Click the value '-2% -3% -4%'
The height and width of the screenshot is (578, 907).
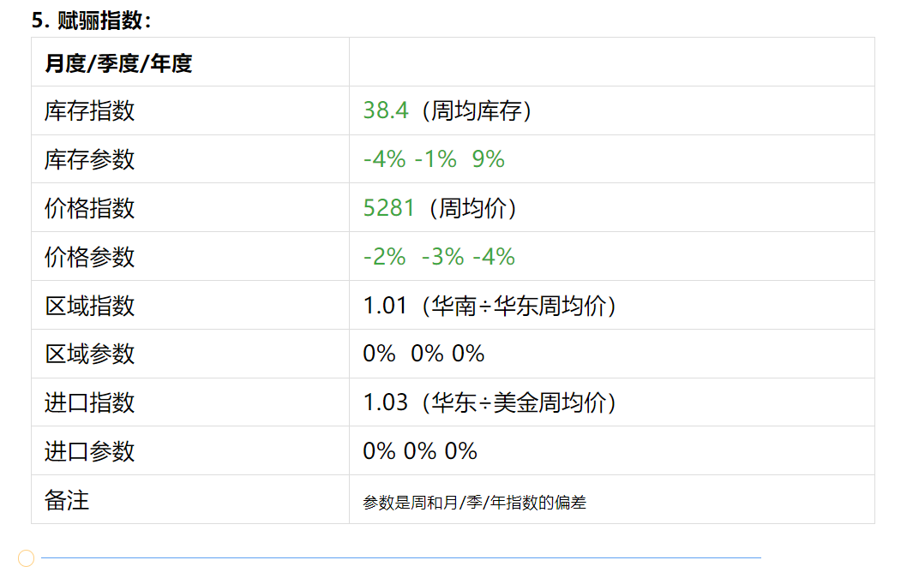pyautogui.click(x=439, y=257)
